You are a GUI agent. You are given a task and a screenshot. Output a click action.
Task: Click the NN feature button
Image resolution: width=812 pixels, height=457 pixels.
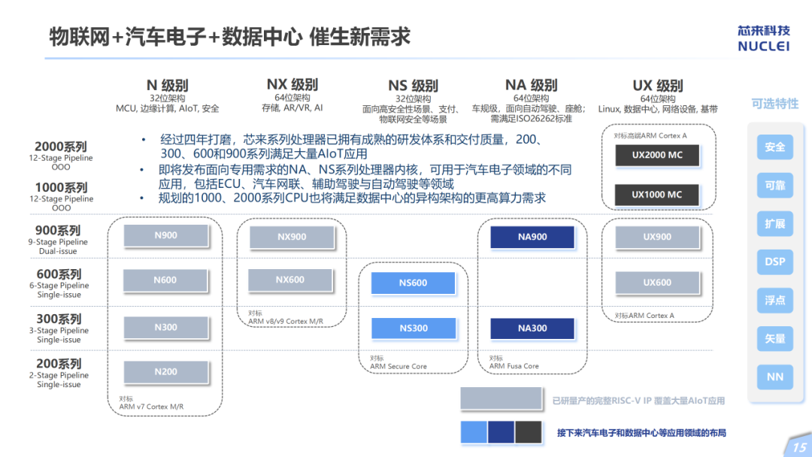click(774, 377)
